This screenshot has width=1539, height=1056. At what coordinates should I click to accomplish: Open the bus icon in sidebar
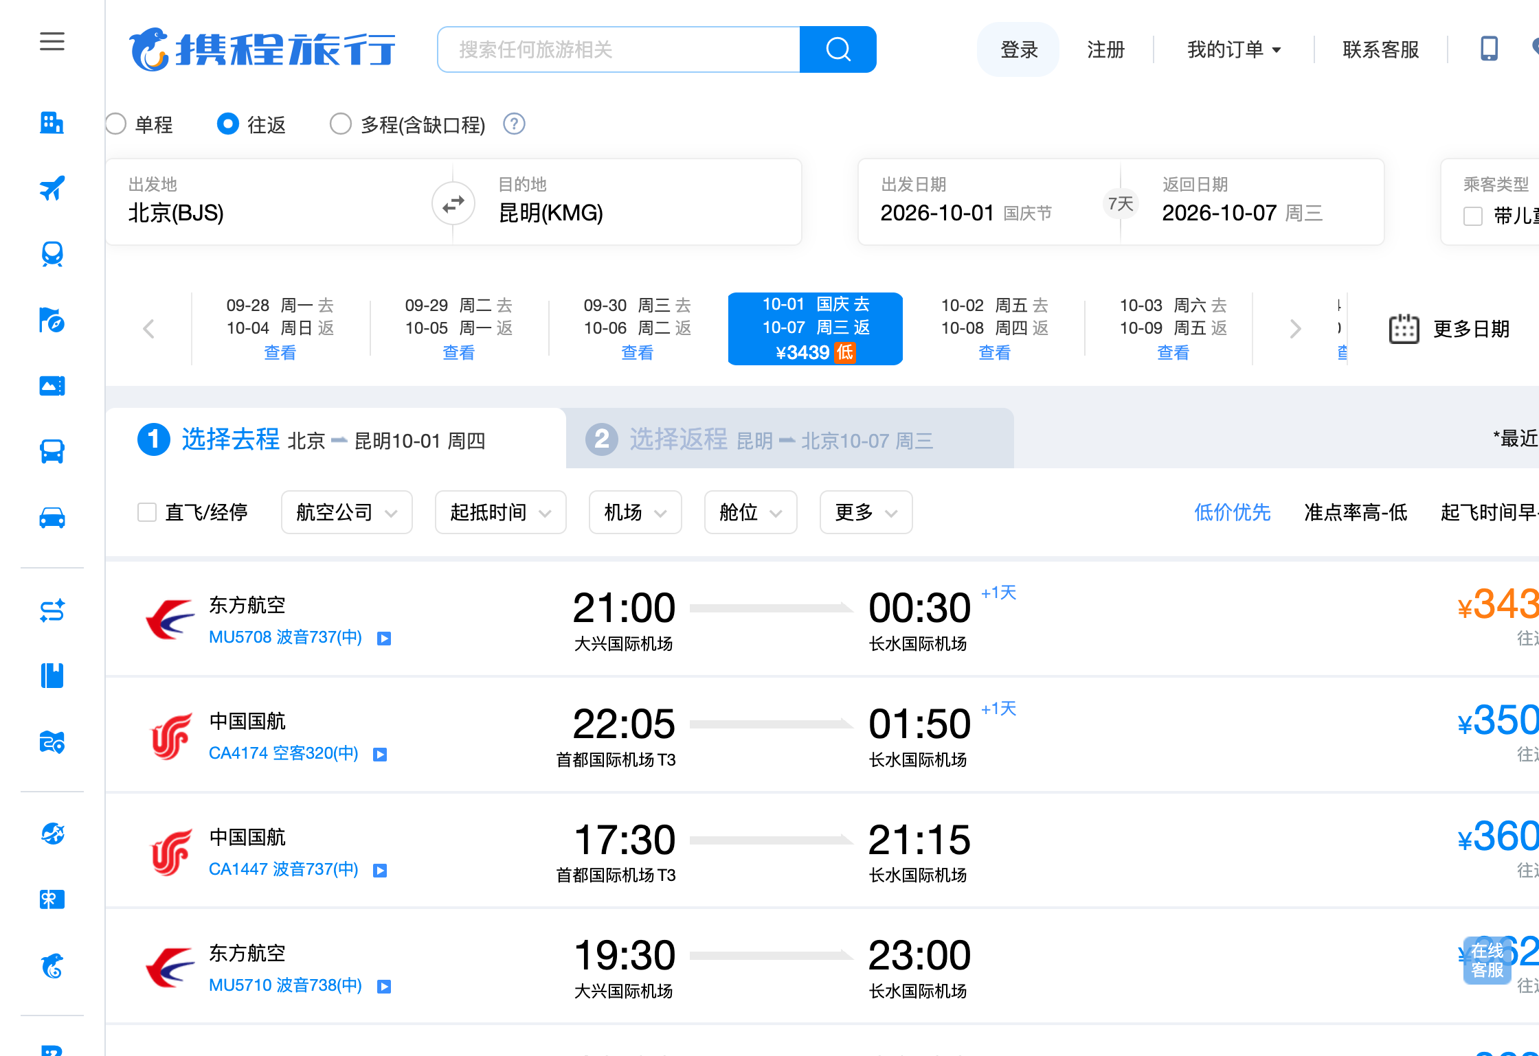52,452
